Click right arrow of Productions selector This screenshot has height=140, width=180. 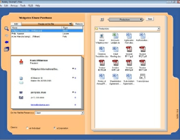coord(143,19)
